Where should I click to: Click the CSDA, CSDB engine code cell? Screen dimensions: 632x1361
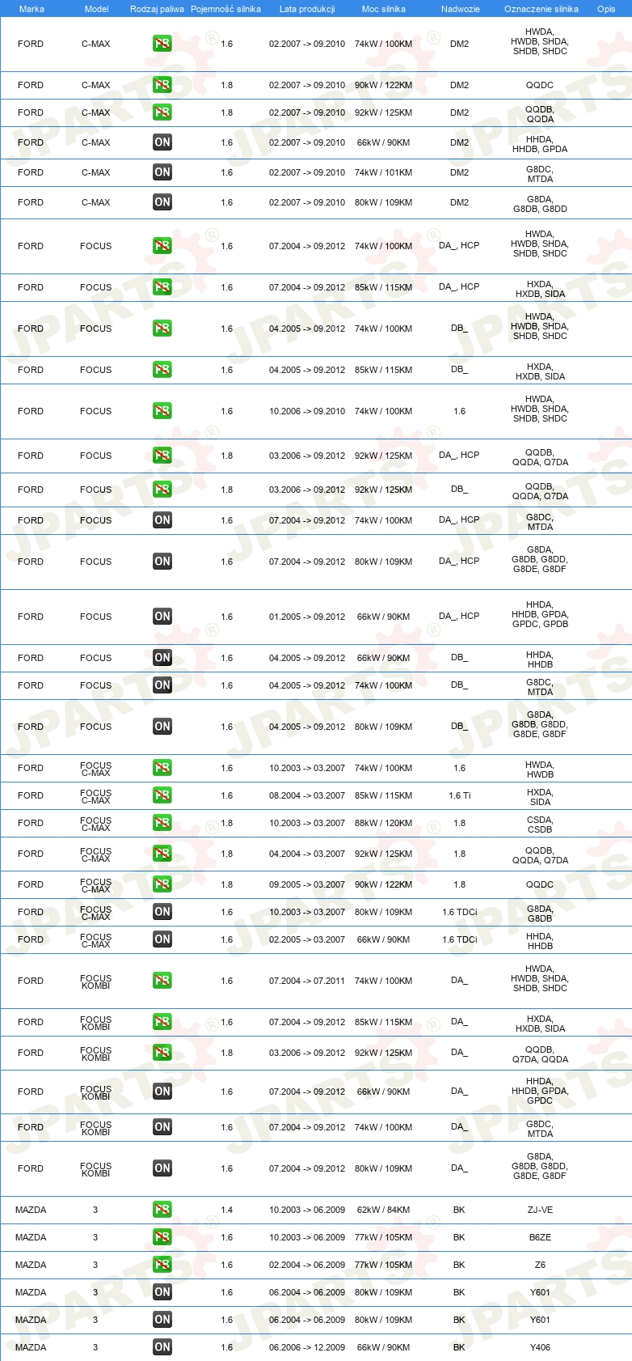pyautogui.click(x=540, y=825)
